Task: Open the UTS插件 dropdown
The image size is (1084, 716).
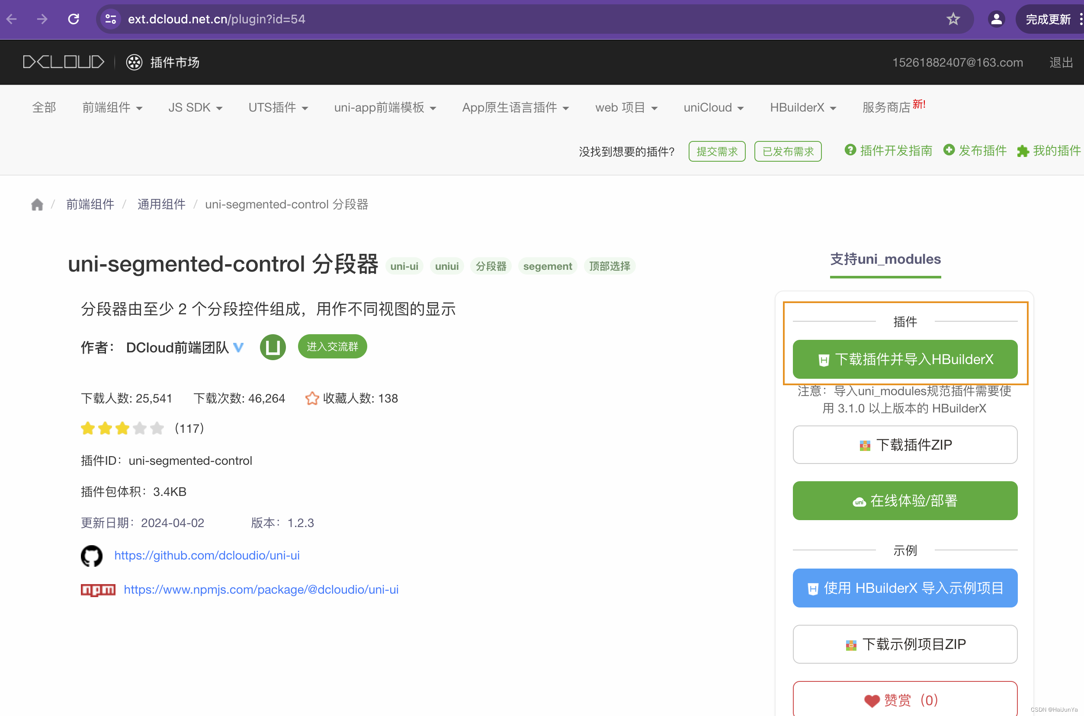Action: coord(278,108)
